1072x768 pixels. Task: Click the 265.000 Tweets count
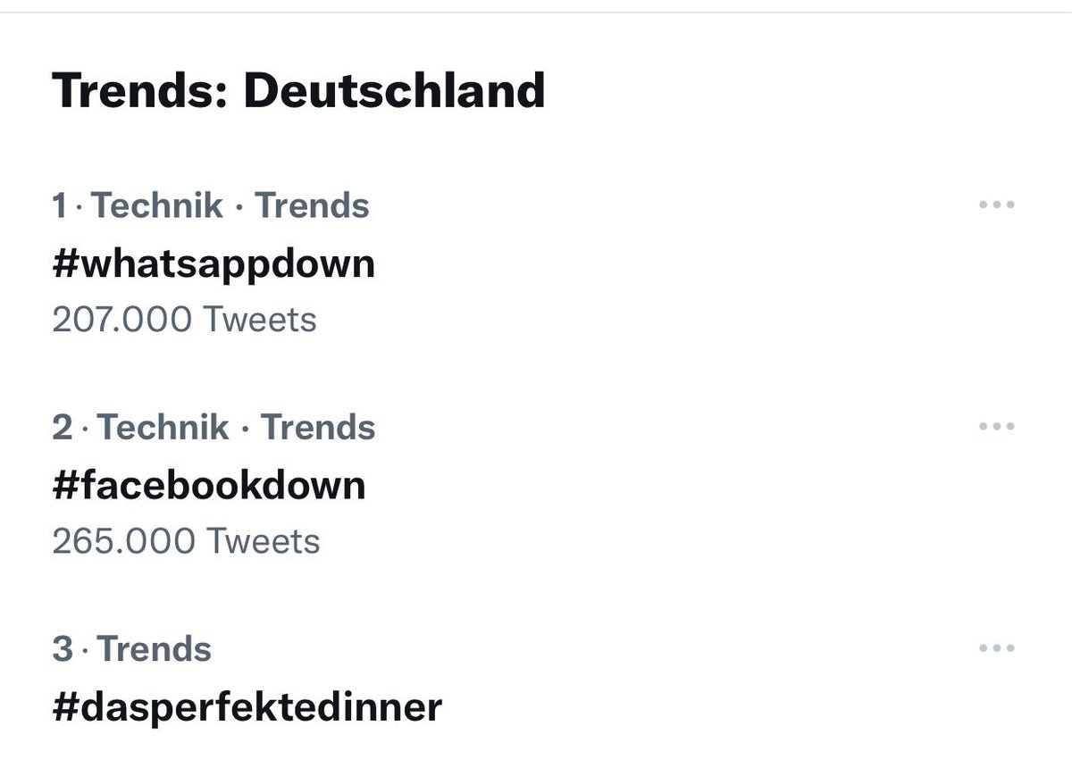coord(186,540)
